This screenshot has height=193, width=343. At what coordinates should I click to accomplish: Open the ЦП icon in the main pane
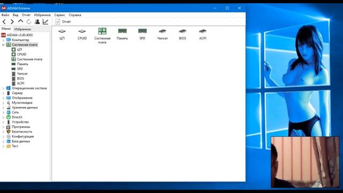click(62, 34)
